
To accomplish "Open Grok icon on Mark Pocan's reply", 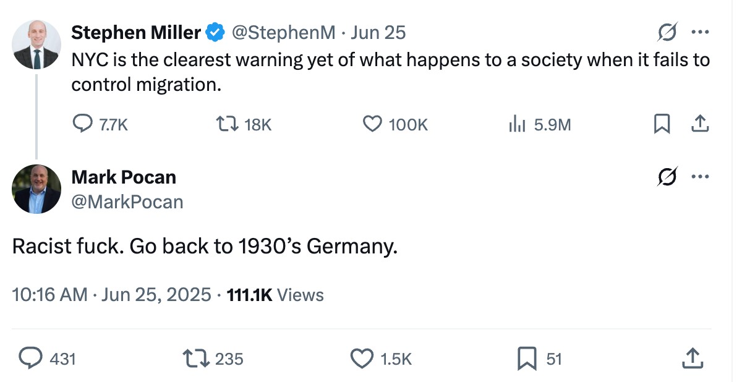I will pos(668,177).
